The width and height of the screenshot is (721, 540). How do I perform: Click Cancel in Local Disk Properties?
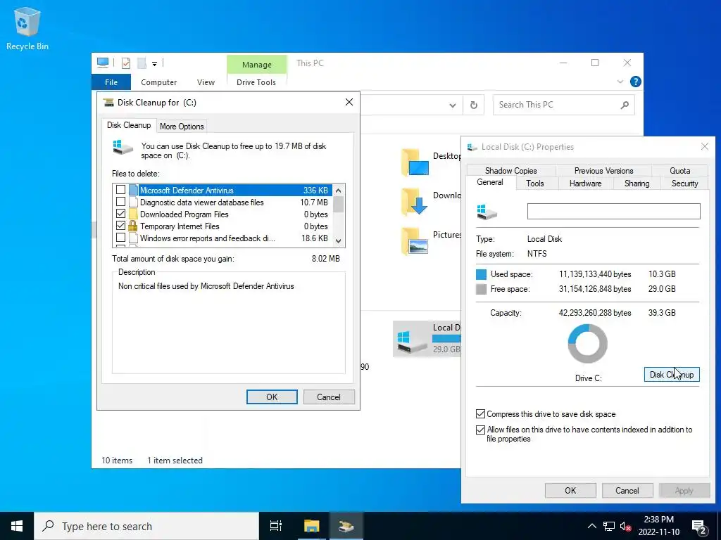[x=627, y=490]
